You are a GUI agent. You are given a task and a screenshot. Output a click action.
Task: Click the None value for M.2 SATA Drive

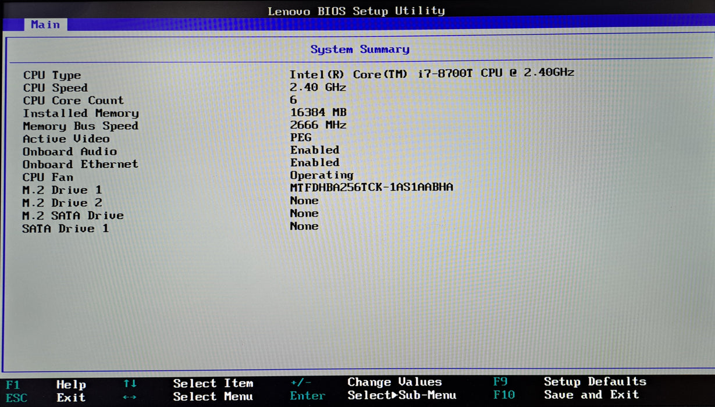(x=304, y=213)
